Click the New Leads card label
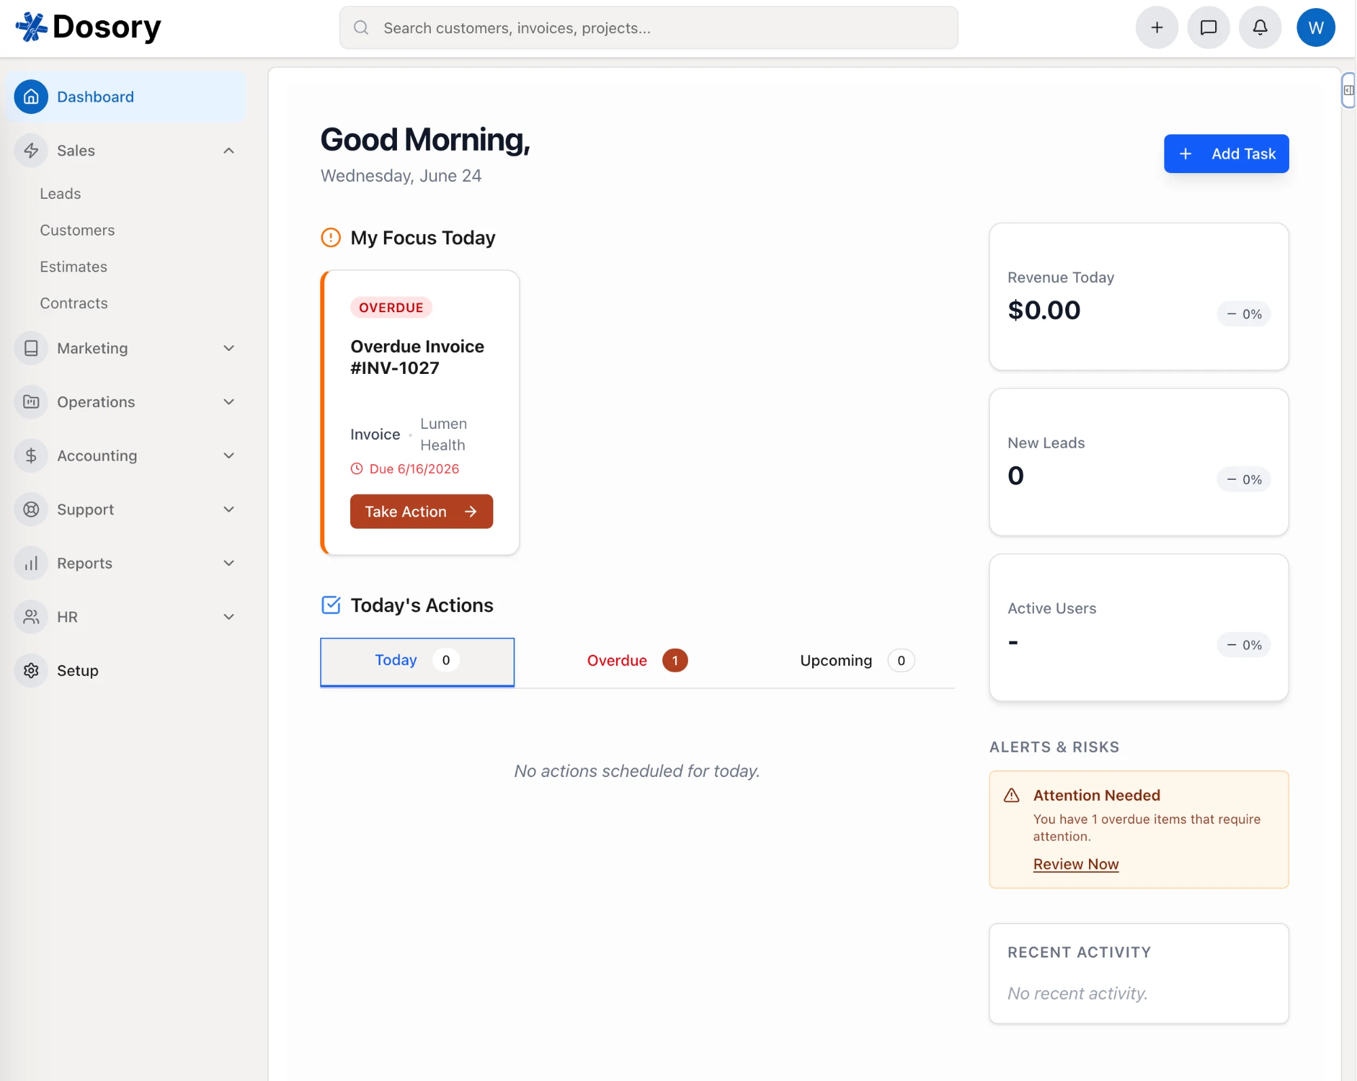1357x1081 pixels. coord(1046,442)
